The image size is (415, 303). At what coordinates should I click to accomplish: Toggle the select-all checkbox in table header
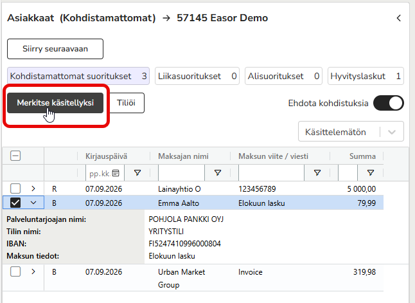(x=15, y=156)
